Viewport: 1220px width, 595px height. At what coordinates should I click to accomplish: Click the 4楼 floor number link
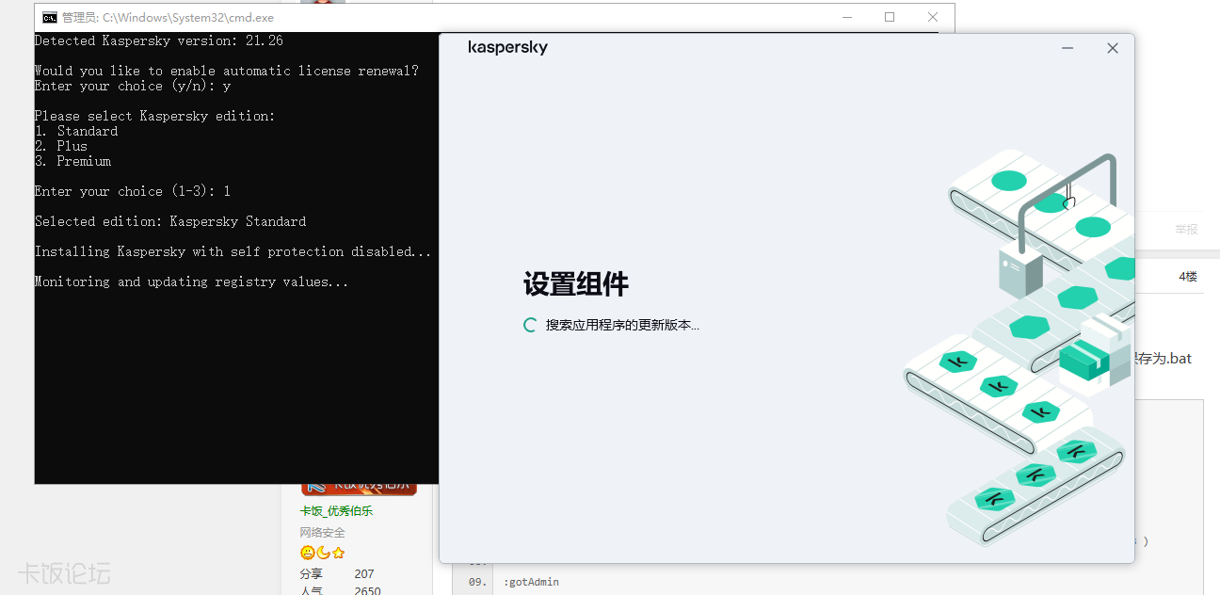tap(1188, 277)
